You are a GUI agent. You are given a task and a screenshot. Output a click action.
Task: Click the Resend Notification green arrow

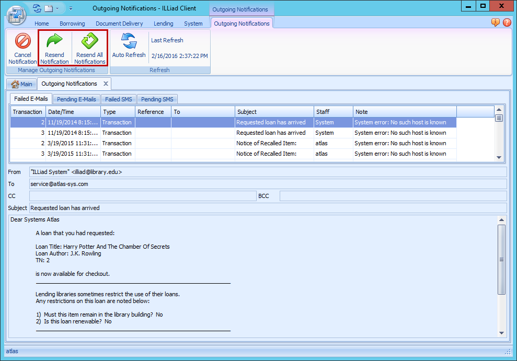(x=54, y=42)
